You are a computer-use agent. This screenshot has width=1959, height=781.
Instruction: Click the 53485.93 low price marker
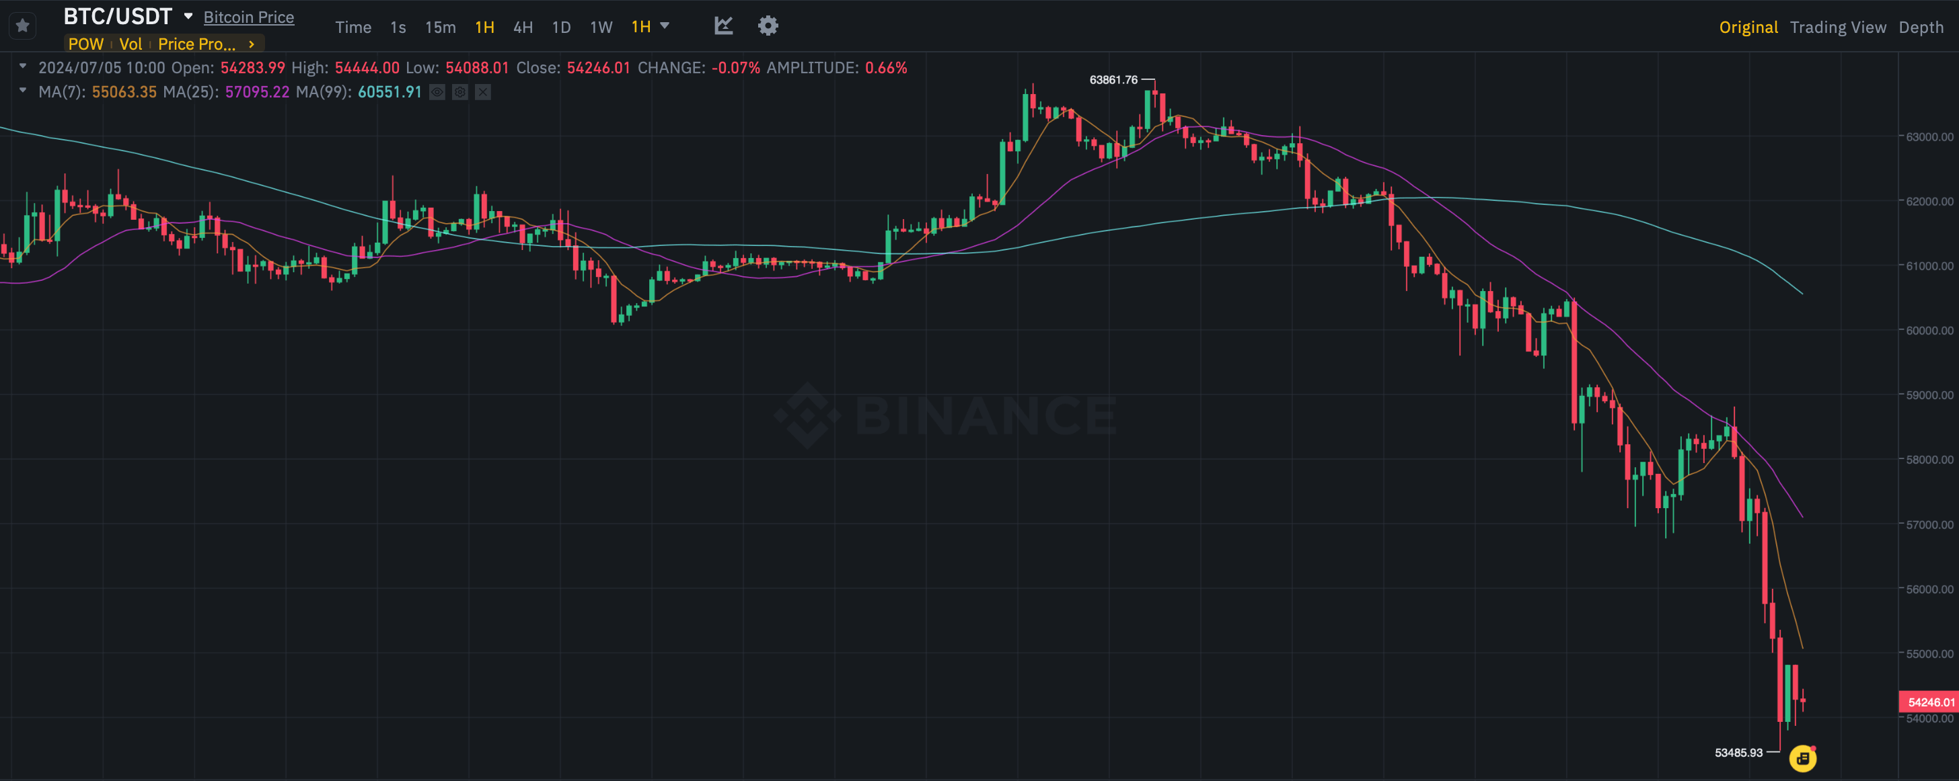1738,752
